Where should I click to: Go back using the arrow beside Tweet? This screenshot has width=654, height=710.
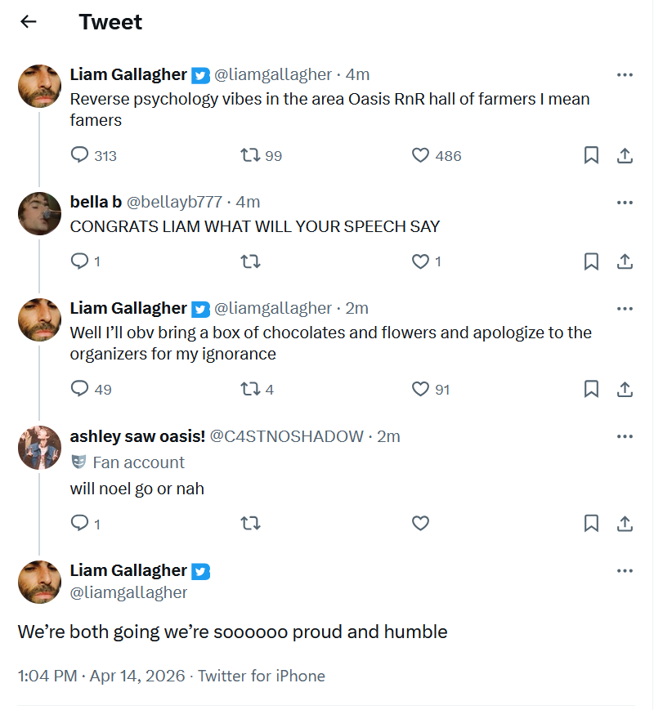click(29, 22)
